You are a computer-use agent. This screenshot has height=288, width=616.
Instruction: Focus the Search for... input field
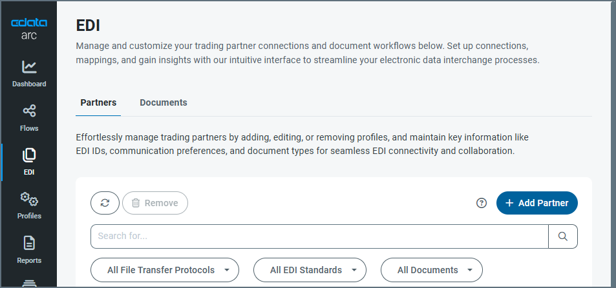(x=319, y=236)
